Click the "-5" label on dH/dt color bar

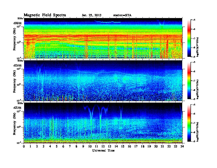click(194, 20)
